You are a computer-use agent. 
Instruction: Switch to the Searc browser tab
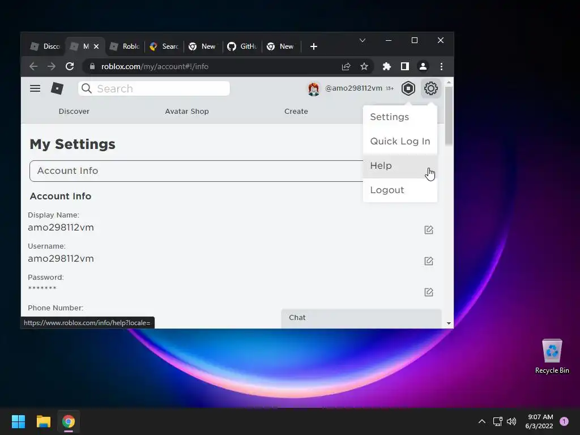pyautogui.click(x=164, y=46)
